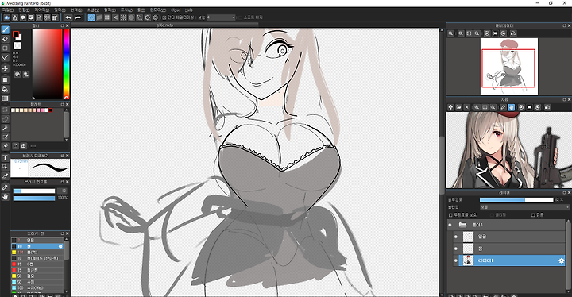Viewport: 572px width, 297px height.
Task: Close the color panel
Action: [67, 25]
